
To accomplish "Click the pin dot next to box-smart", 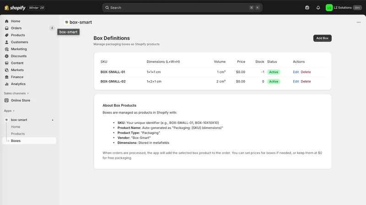I will click(x=53, y=120).
